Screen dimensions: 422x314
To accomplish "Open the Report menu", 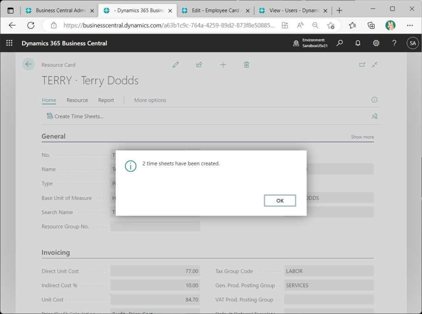I will (106, 100).
